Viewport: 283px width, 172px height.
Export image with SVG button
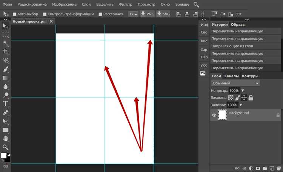coord(163,14)
